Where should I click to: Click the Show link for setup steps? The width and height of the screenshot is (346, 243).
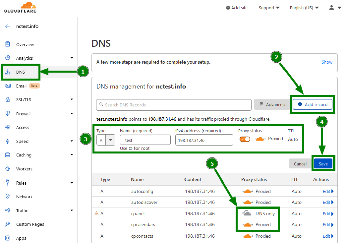(x=326, y=62)
